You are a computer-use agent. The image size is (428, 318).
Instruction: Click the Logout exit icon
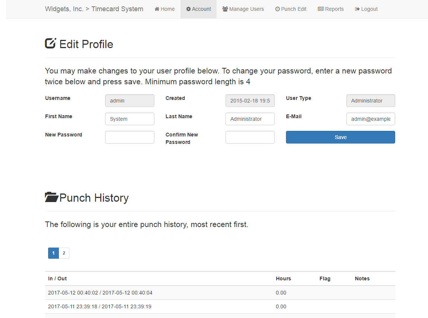(x=357, y=9)
